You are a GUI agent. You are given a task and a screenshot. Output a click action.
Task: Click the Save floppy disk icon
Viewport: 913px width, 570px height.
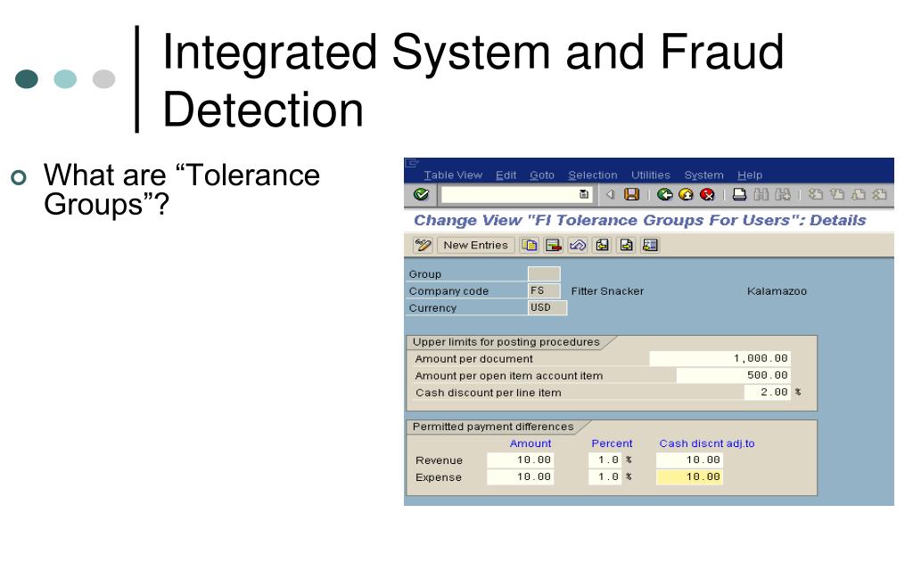pos(632,194)
